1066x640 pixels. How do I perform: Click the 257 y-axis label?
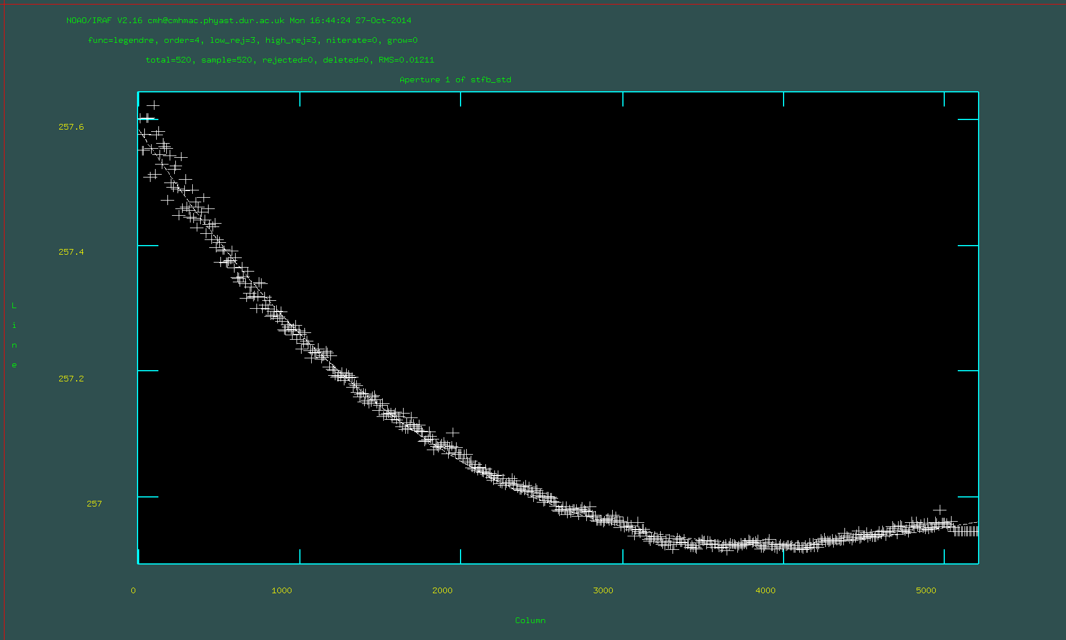[94, 504]
